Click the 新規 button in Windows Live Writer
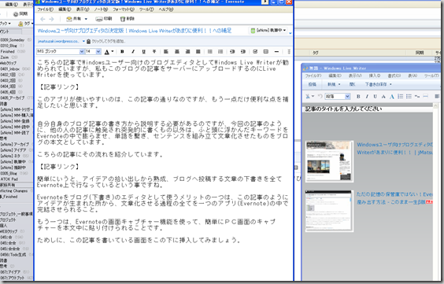 pyautogui.click(x=331, y=84)
